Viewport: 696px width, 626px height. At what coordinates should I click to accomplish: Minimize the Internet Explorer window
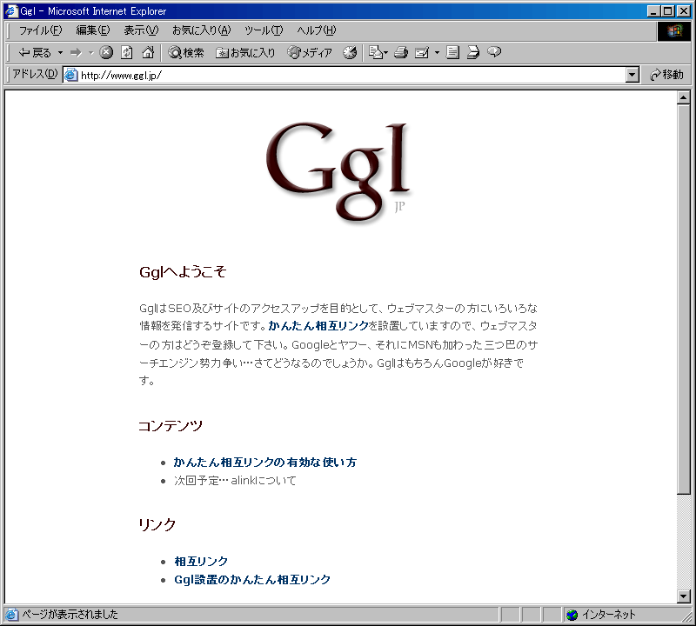pos(653,11)
